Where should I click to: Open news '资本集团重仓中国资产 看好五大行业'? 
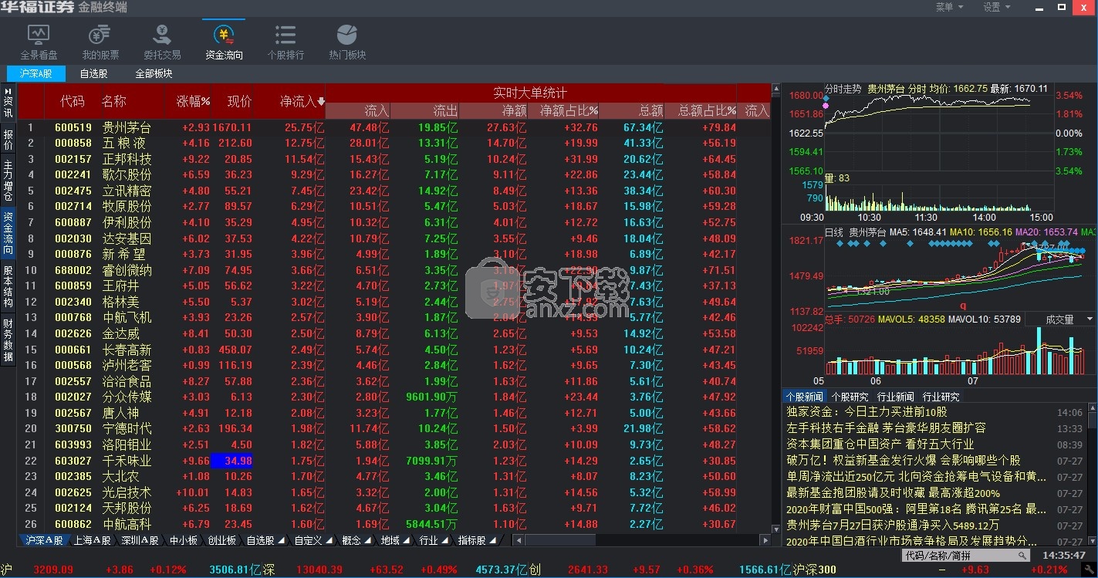click(880, 444)
